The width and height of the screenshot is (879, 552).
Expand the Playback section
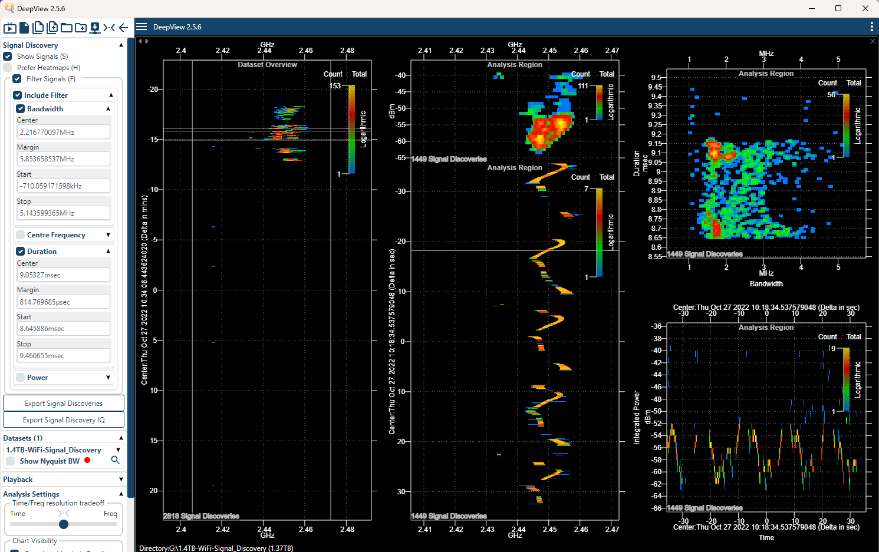pos(121,479)
